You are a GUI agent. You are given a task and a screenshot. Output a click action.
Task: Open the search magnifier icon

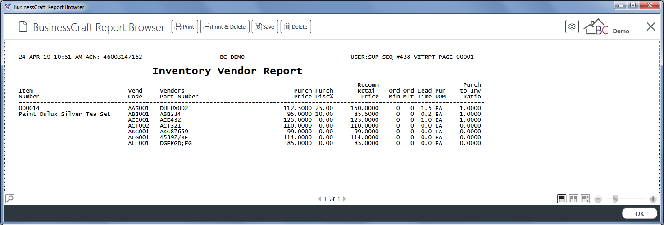pyautogui.click(x=10, y=199)
